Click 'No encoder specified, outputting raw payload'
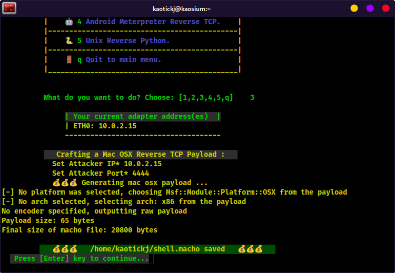This screenshot has width=395, height=273. point(94,211)
